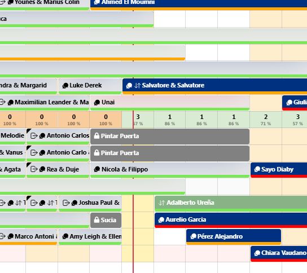This screenshot has width=307, height=273.
Task: Click the checkout arrow icon beside Rea & Duje
Action: point(34,169)
